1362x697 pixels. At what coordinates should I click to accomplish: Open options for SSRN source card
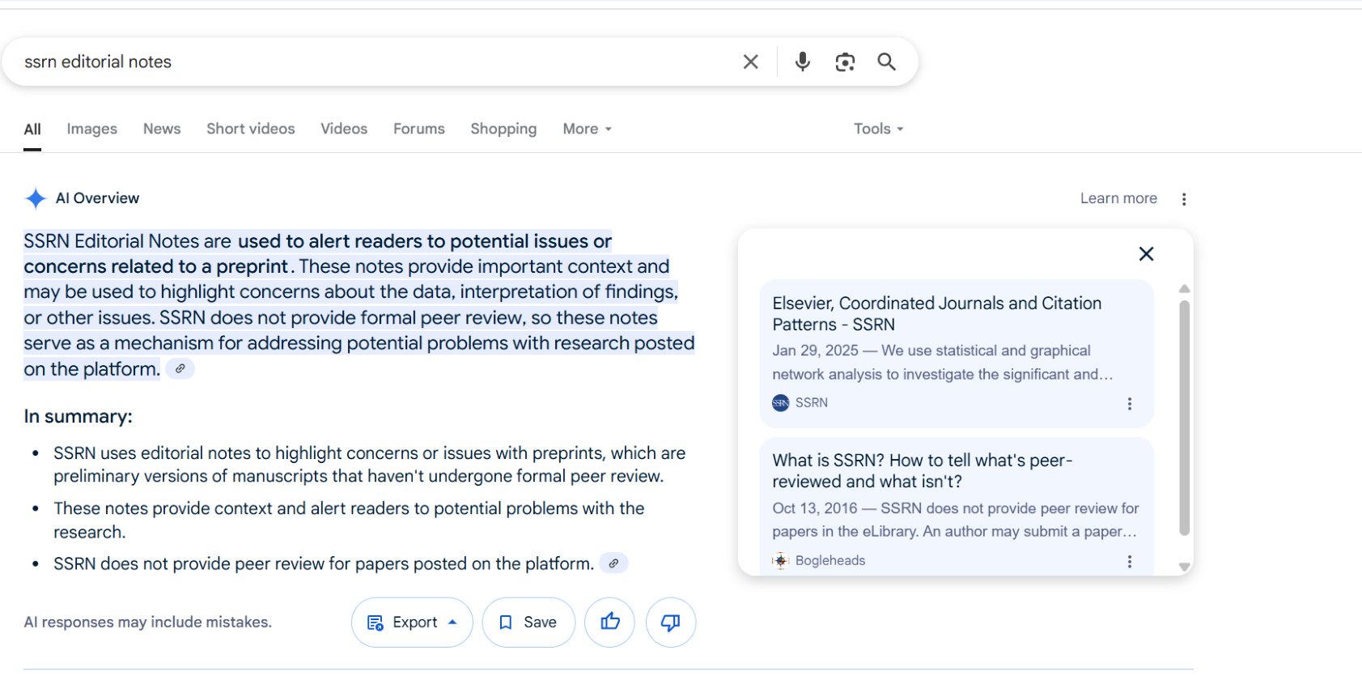[x=1130, y=404]
